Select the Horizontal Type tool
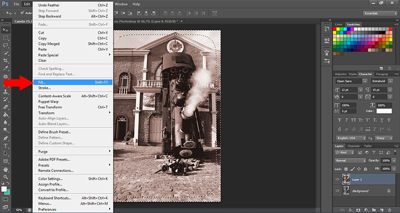This screenshot has width=400, height=213. (x=6, y=145)
